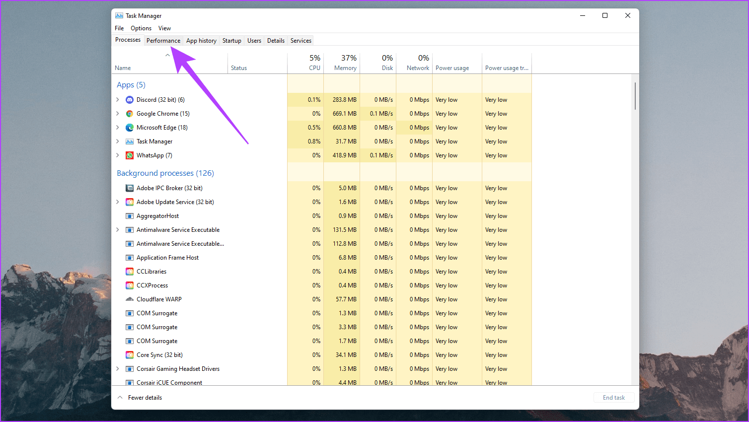This screenshot has width=749, height=422.
Task: Click the Task Manager process icon
Action: (x=130, y=141)
